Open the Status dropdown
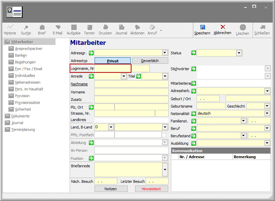275x201 pixels. pyautogui.click(x=239, y=53)
